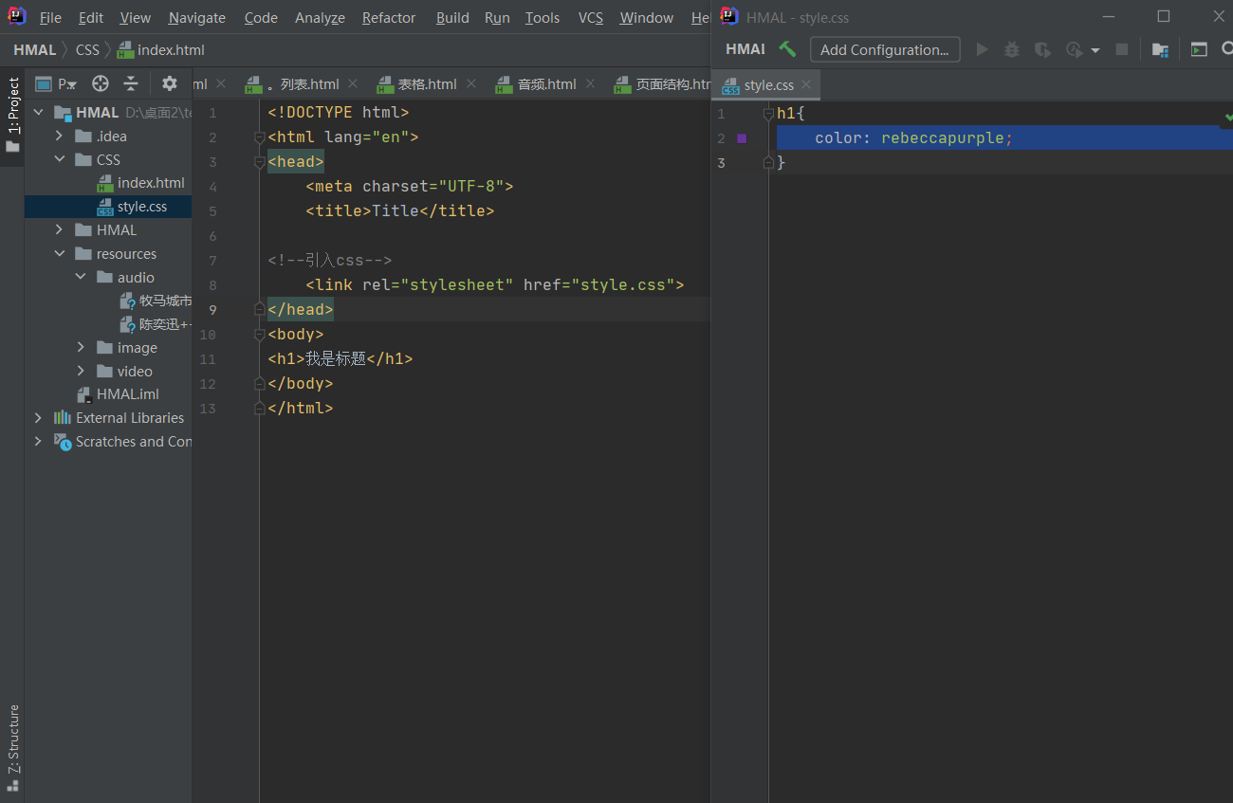The width and height of the screenshot is (1233, 803).
Task: Click the green inspection checkmark in style.css editor
Action: 1227,116
